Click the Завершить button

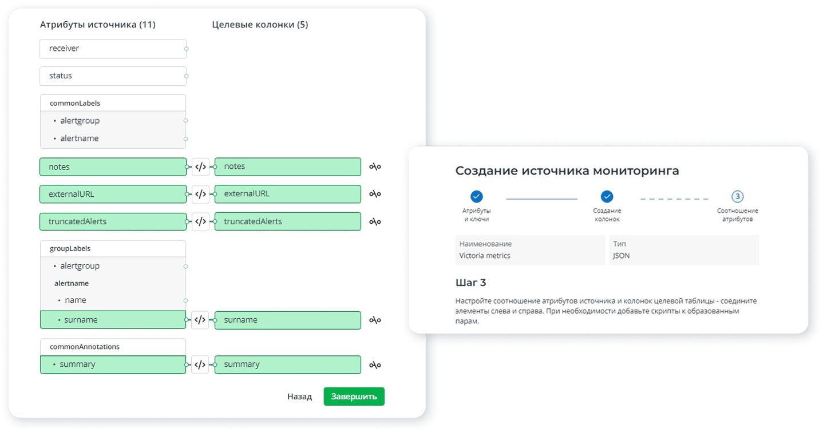(354, 397)
